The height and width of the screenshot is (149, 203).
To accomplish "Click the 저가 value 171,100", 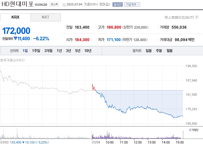I will 114,40.
